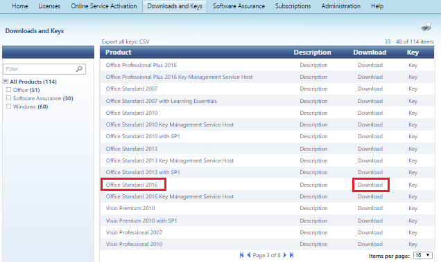Click the Download column header
Image resolution: width=441 pixels, height=262 pixels.
pos(370,52)
